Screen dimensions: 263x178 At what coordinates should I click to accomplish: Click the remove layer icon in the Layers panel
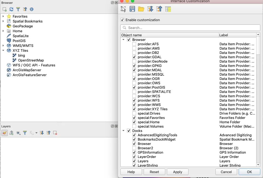tap(55, 133)
